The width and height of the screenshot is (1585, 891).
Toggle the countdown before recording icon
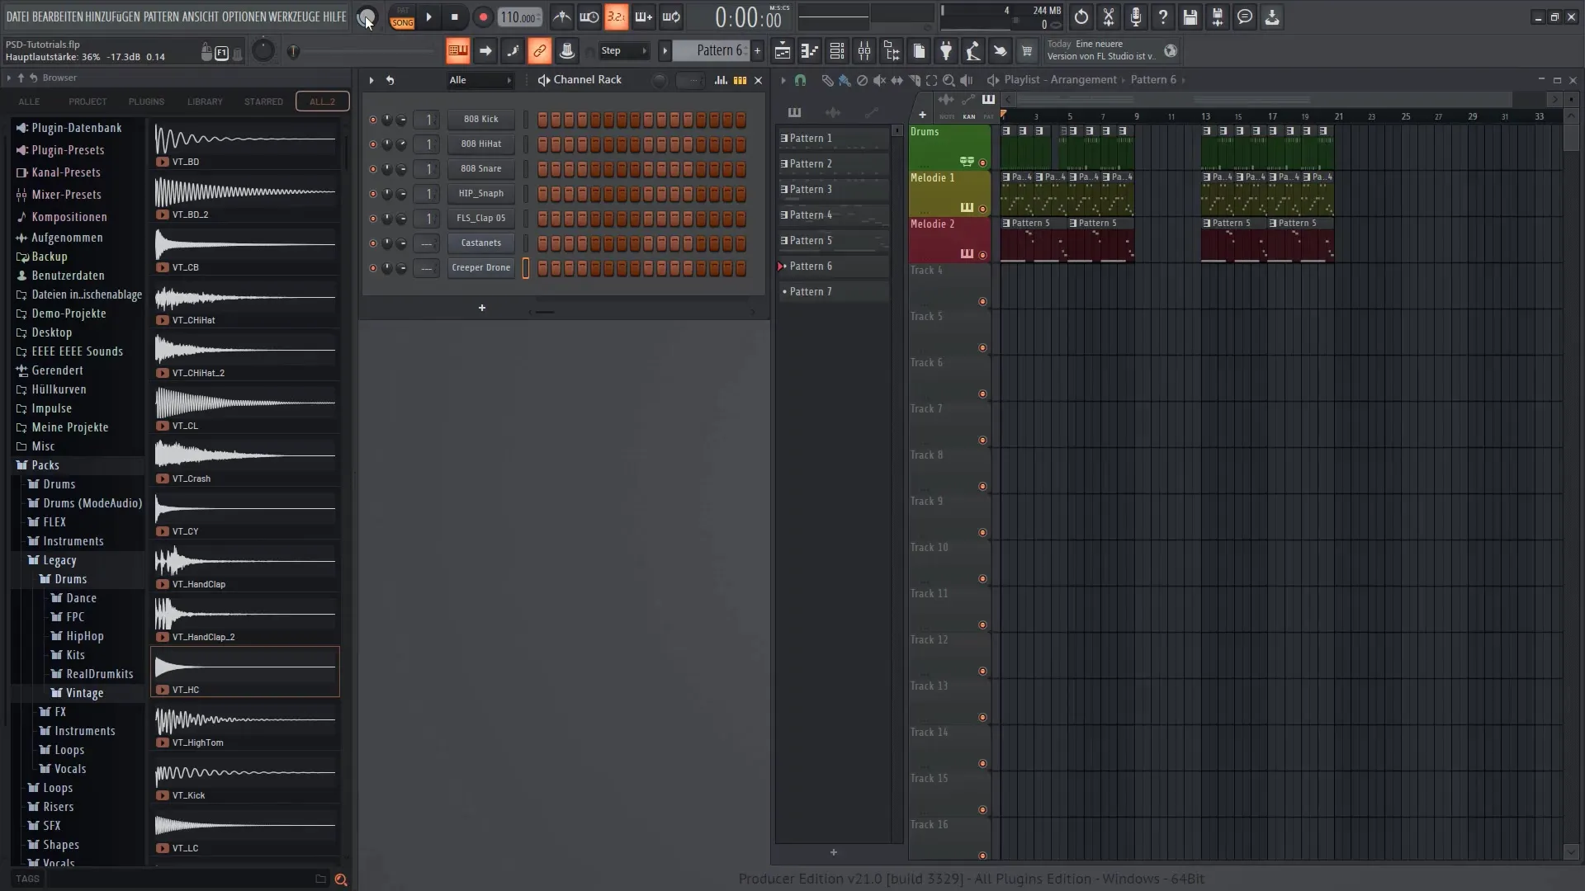[616, 17]
